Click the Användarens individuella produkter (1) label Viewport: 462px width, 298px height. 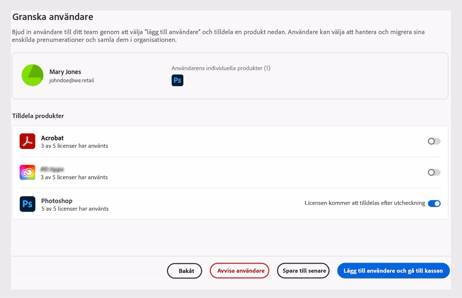tap(221, 68)
